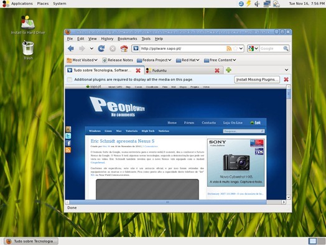Viewport: 326px width, 245px height.
Task: Open Release Notes bookmark
Action: [x=118, y=60]
